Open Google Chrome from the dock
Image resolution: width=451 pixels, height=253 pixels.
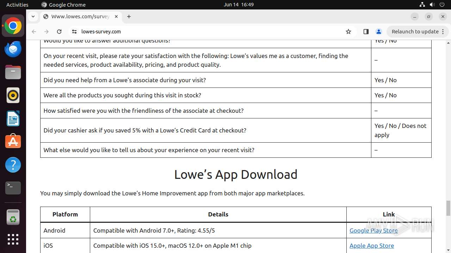point(13,26)
